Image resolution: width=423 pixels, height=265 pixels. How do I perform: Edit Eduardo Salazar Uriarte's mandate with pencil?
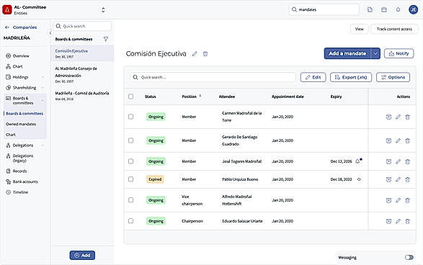(x=398, y=221)
